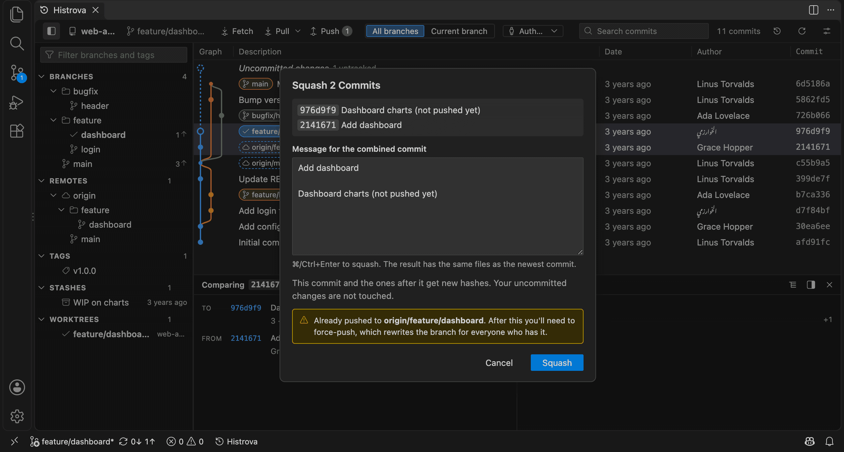Collapse the TAGS section
This screenshot has width=844, height=452.
click(42, 256)
